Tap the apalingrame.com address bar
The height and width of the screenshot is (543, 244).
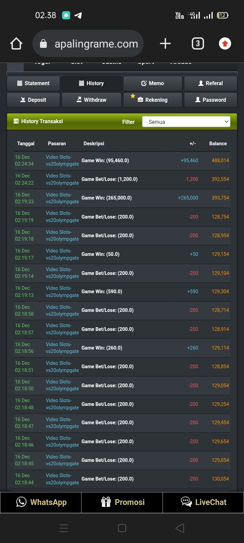click(x=96, y=44)
